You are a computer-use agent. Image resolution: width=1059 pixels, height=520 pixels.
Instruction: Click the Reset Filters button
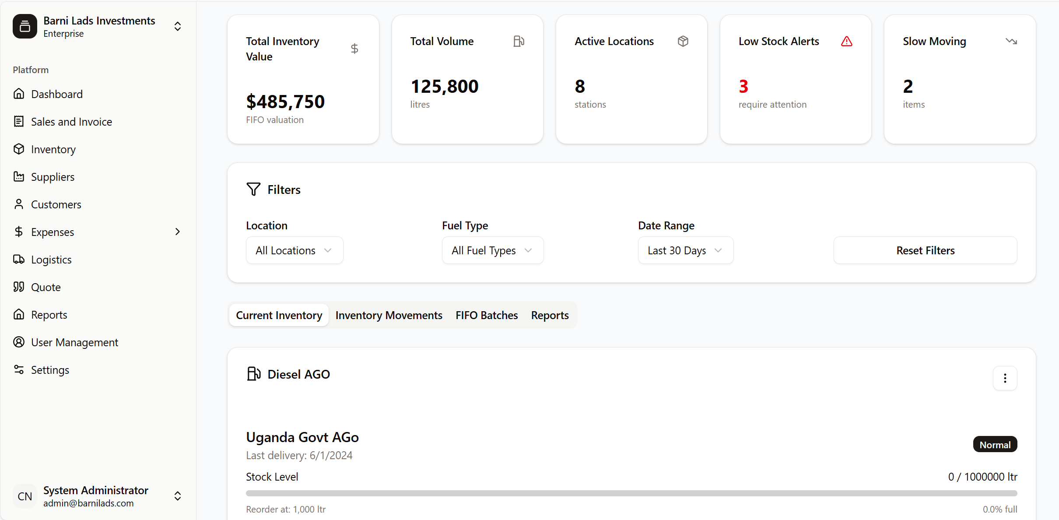click(926, 250)
